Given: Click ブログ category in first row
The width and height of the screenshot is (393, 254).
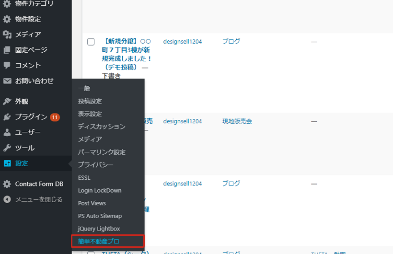Looking at the screenshot, I should point(231,41).
